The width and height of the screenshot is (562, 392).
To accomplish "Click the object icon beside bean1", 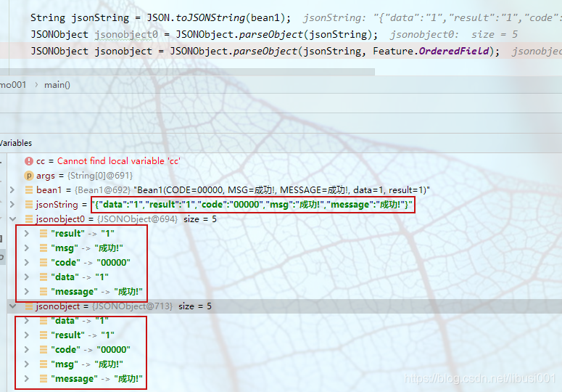I will tap(29, 189).
